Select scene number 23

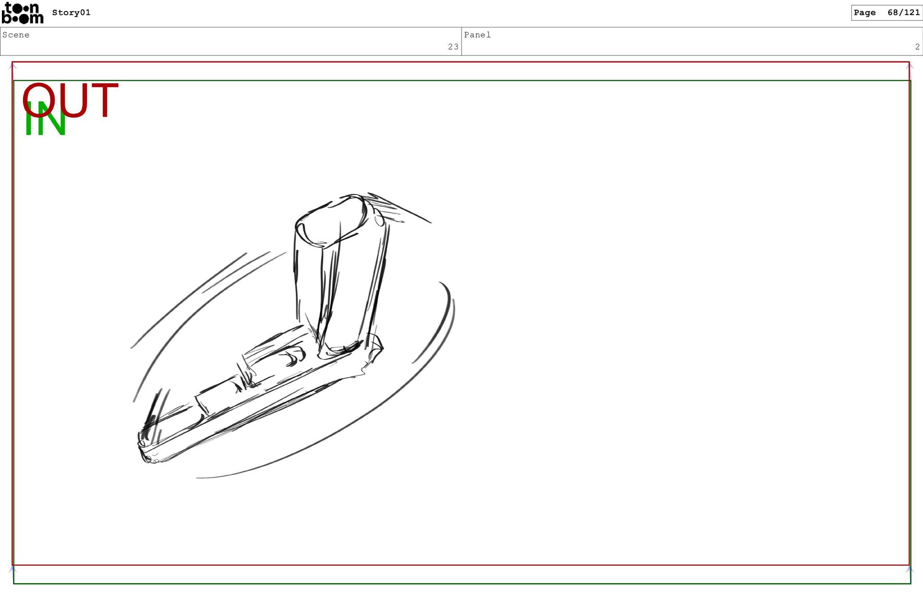click(453, 47)
